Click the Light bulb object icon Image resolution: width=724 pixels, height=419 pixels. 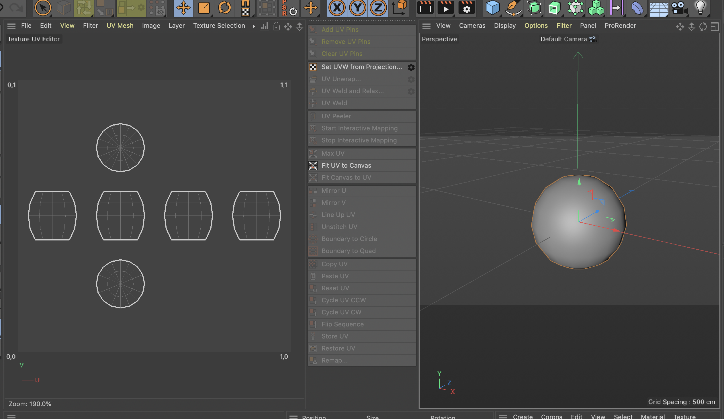click(x=700, y=8)
